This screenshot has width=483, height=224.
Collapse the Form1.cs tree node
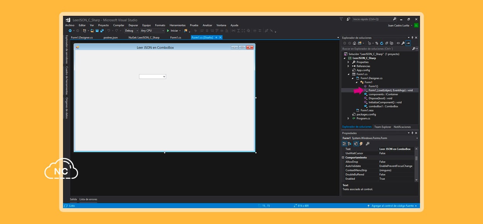[348, 74]
